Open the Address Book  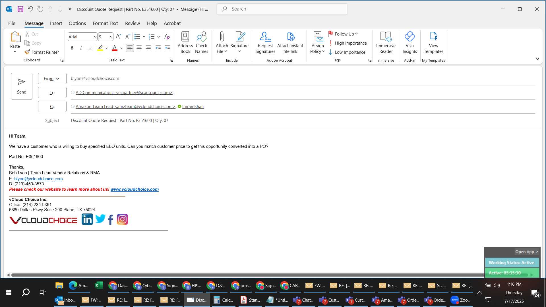pos(185,43)
